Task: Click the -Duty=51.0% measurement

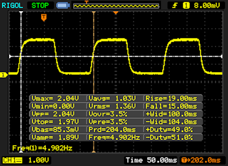Action: coord(169,137)
